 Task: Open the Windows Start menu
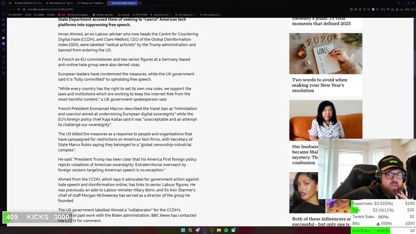[183, 230]
